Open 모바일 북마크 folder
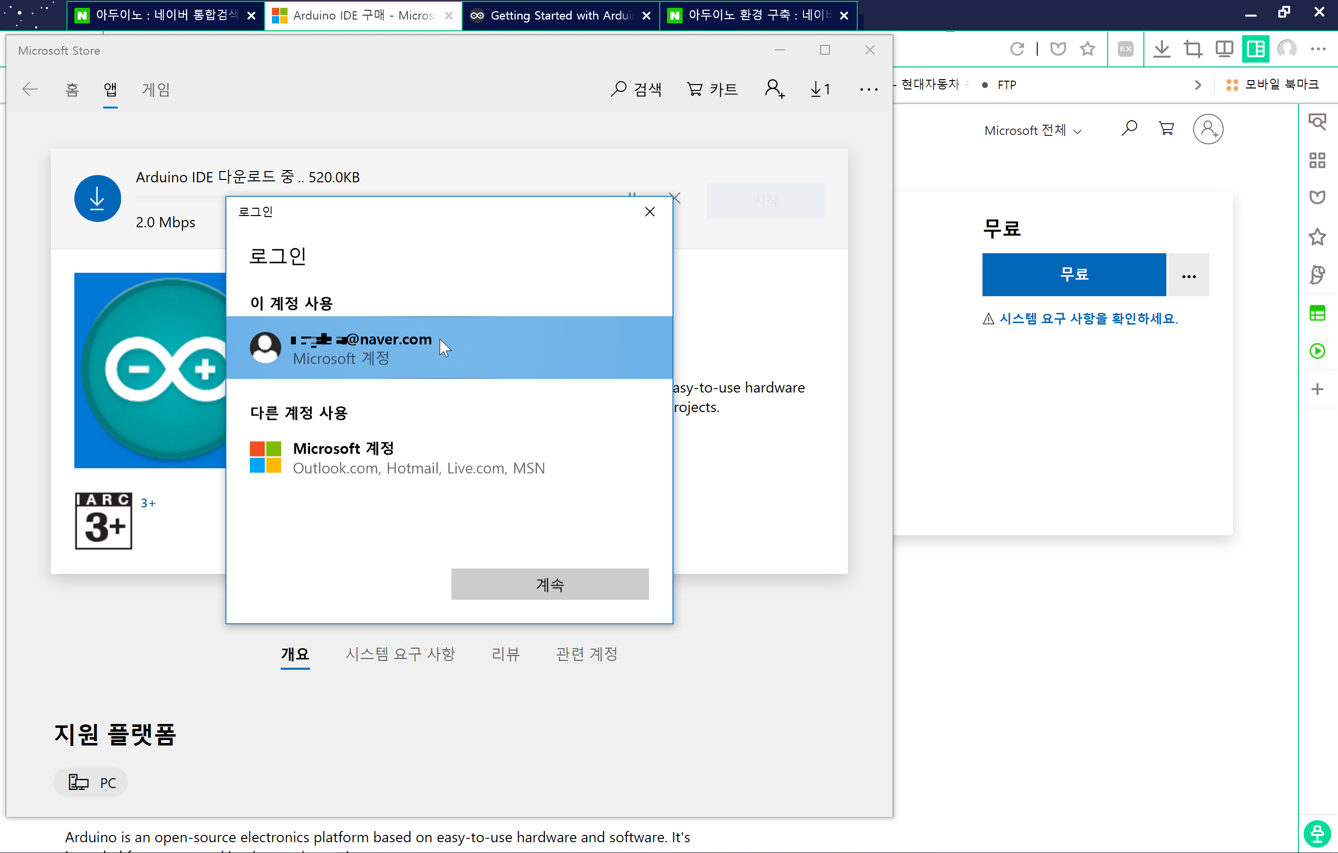The width and height of the screenshot is (1338, 853). coord(1272,85)
